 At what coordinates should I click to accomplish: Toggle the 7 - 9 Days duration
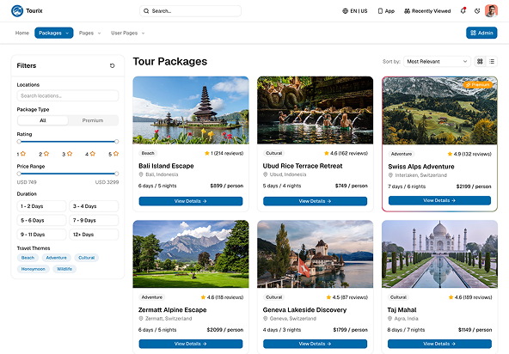click(x=94, y=220)
